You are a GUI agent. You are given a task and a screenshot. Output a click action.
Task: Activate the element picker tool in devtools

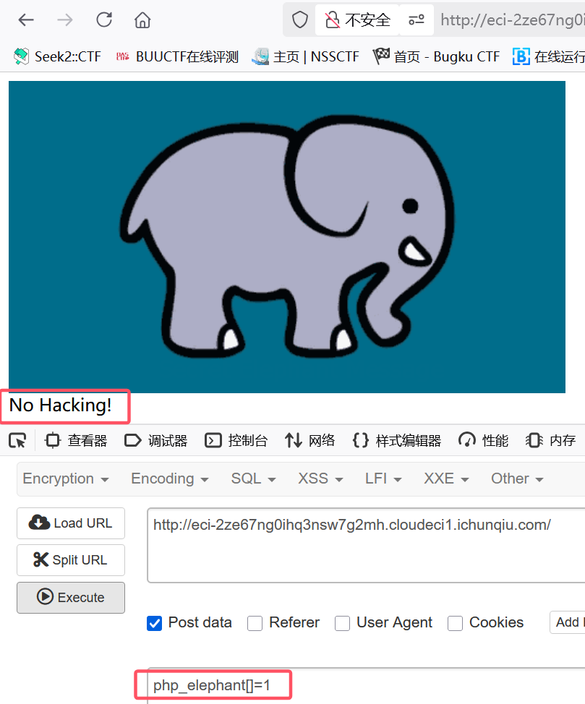pos(17,440)
